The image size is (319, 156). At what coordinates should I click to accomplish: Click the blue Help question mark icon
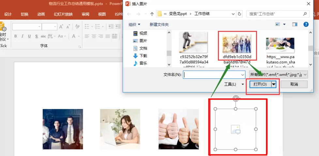tap(306, 24)
